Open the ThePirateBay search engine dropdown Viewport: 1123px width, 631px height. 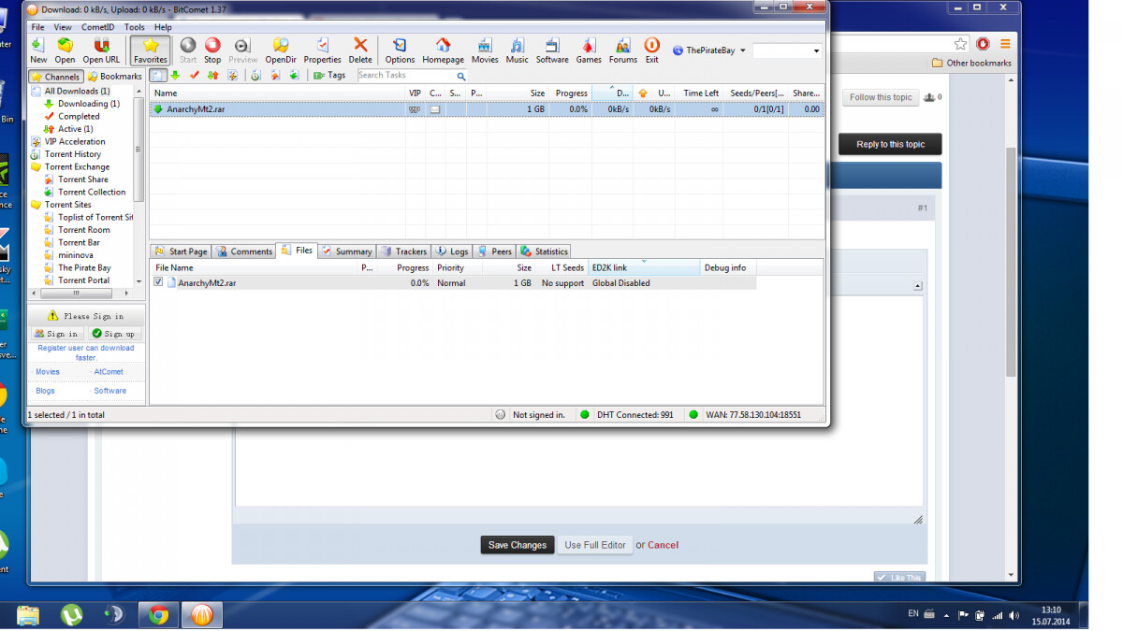pyautogui.click(x=704, y=50)
